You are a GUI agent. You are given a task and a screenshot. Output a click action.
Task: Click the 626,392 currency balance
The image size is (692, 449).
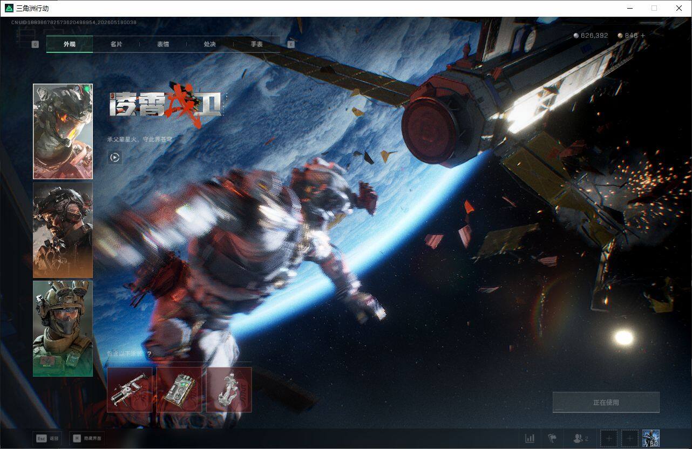[591, 36]
